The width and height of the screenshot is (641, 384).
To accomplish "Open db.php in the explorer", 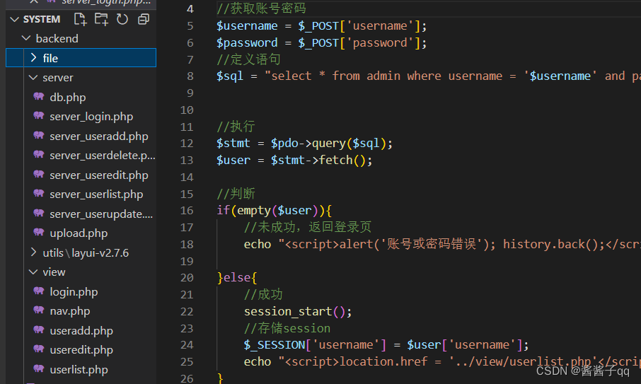I will coord(68,97).
